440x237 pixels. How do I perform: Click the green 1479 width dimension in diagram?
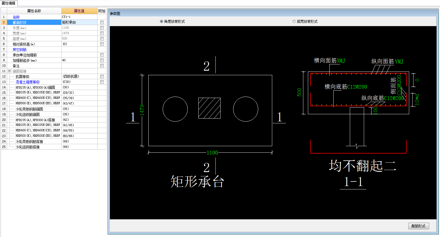[x=142, y=110]
